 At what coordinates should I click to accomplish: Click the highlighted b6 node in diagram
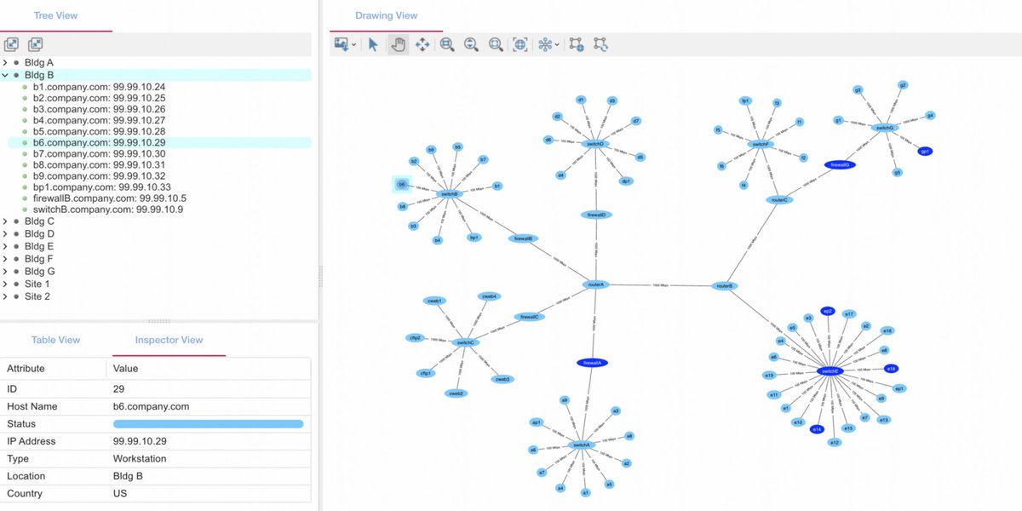401,184
